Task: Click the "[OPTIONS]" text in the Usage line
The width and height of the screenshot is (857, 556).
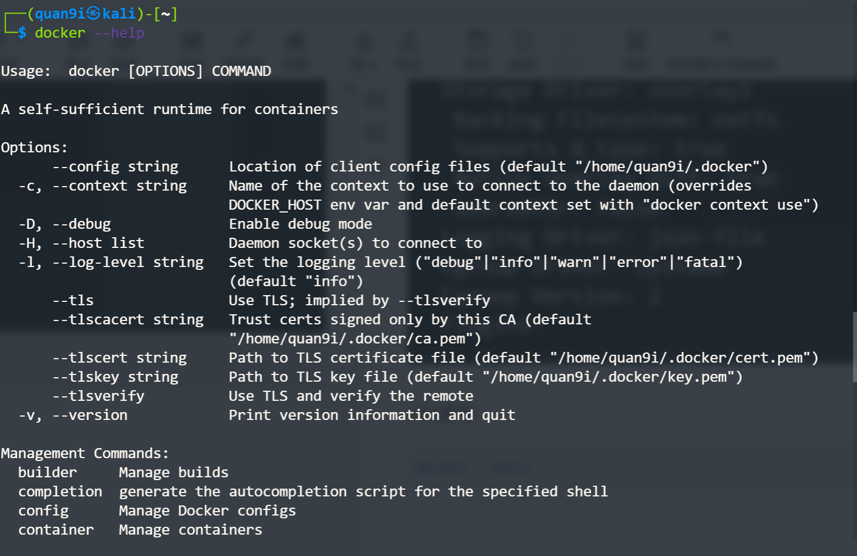Action: coord(165,71)
